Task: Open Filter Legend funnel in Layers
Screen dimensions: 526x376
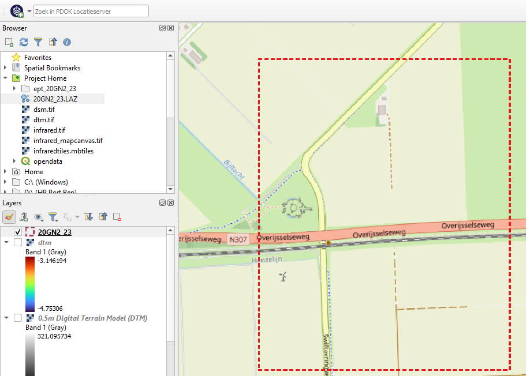Action: pyautogui.click(x=53, y=217)
